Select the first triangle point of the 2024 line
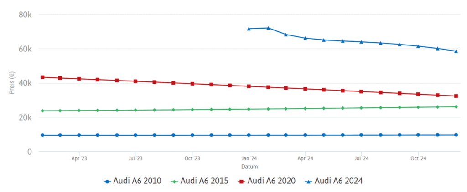 coord(249,29)
